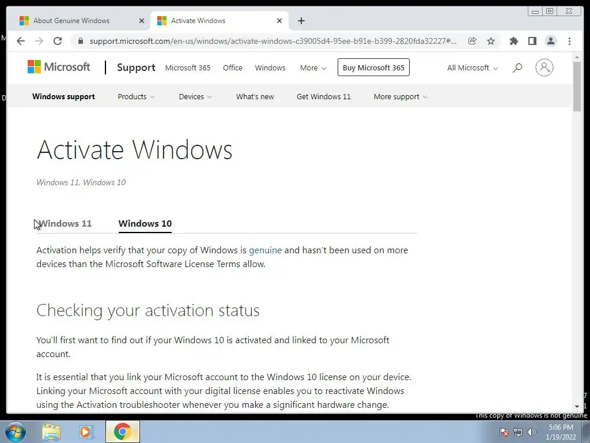590x443 pixels.
Task: Click the search magnifier icon on Microsoft site
Action: pyautogui.click(x=517, y=68)
